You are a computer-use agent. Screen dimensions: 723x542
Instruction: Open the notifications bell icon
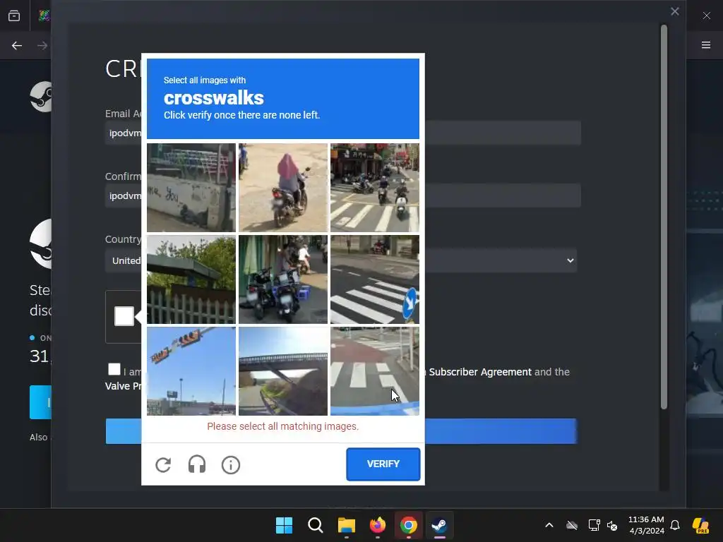tap(675, 525)
